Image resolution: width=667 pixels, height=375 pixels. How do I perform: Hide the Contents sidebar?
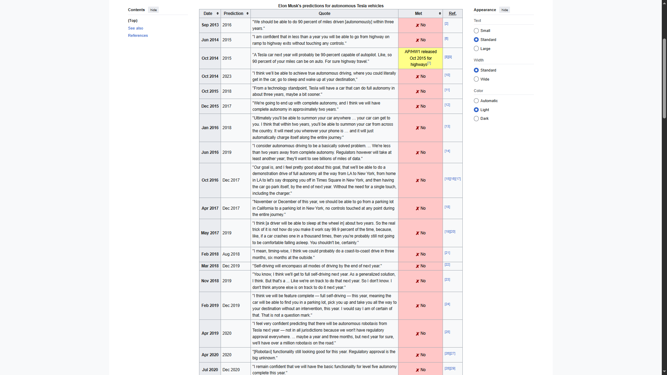pos(154,10)
